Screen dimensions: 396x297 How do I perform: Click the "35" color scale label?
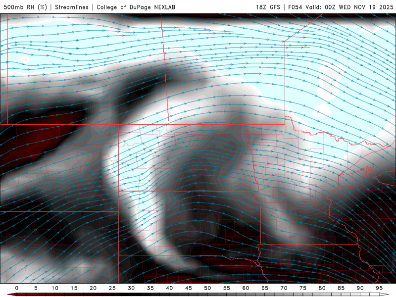click(150, 288)
